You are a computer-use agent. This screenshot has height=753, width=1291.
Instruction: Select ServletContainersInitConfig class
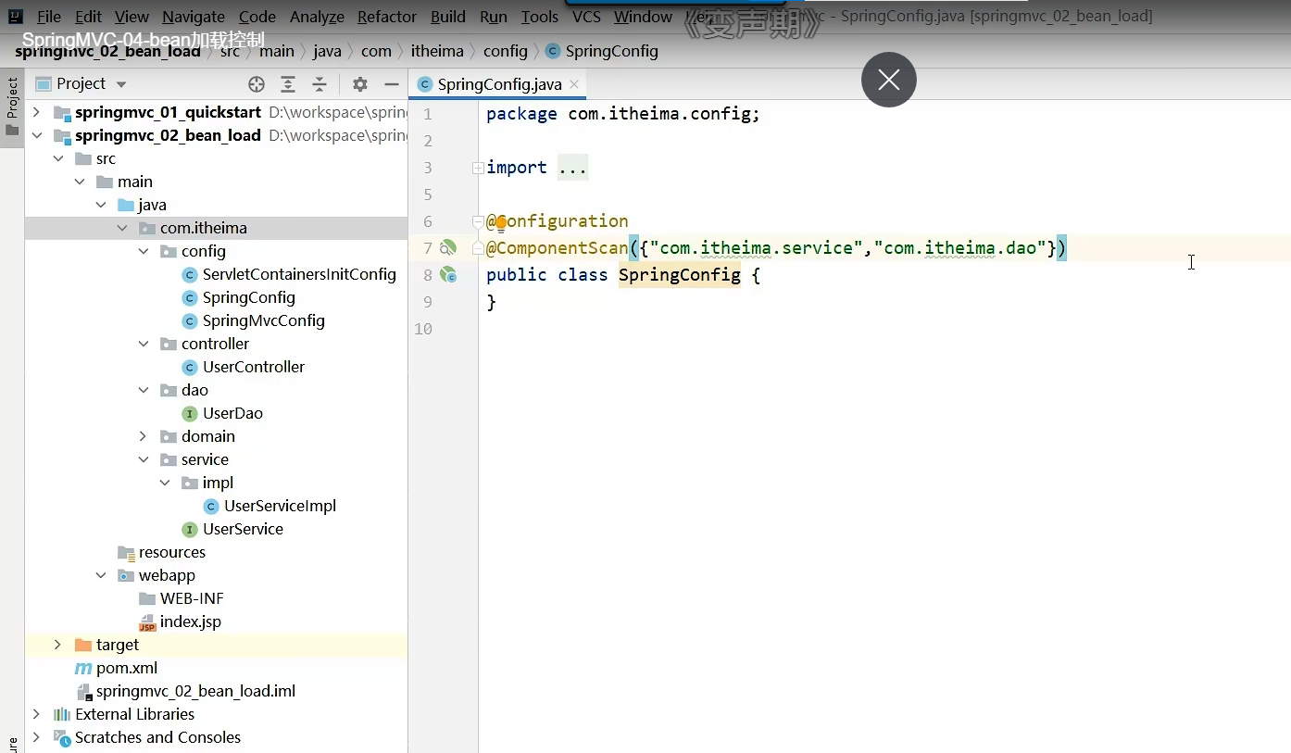[299, 274]
